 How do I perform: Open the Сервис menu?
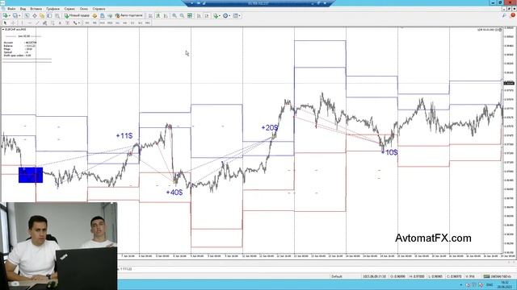[x=69, y=9]
